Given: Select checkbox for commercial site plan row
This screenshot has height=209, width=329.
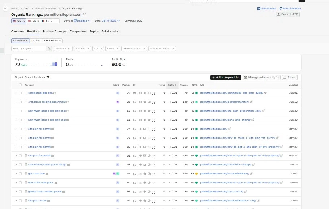Looking at the screenshot, I should tap(20, 93).
